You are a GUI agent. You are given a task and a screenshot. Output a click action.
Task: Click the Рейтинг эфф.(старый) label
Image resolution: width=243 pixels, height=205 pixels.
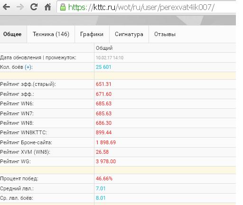28,84
